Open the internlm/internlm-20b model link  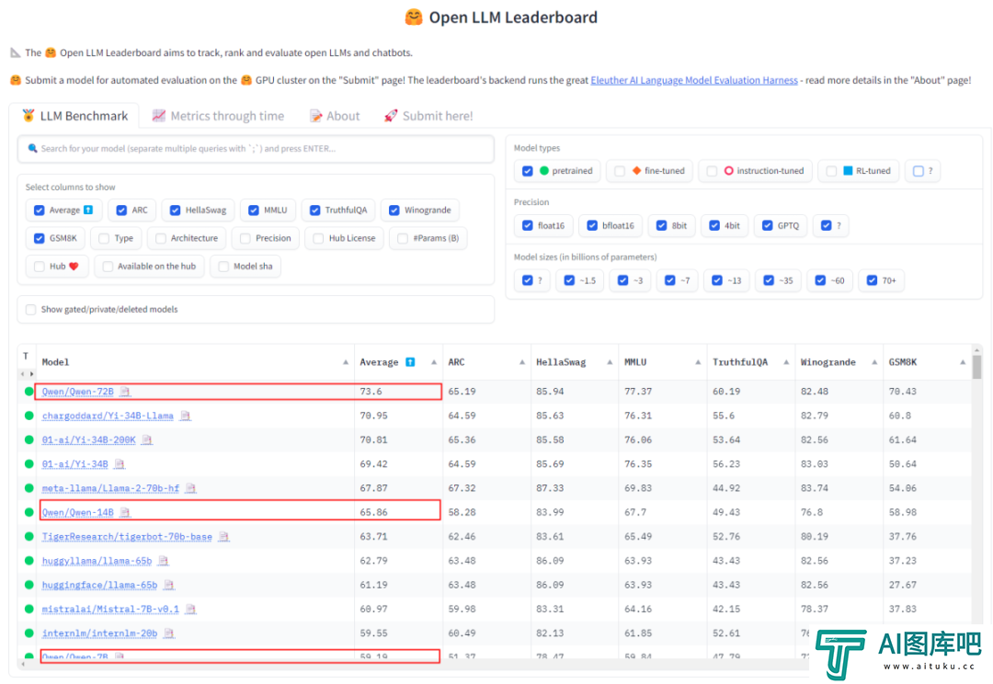[x=100, y=633]
